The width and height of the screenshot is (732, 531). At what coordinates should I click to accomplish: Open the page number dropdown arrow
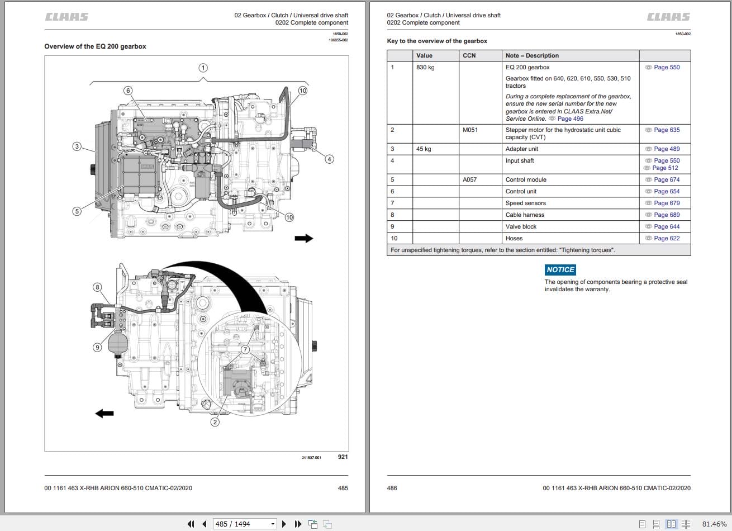(x=273, y=524)
